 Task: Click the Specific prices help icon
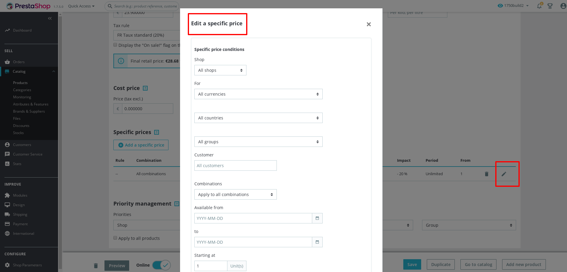pyautogui.click(x=156, y=132)
